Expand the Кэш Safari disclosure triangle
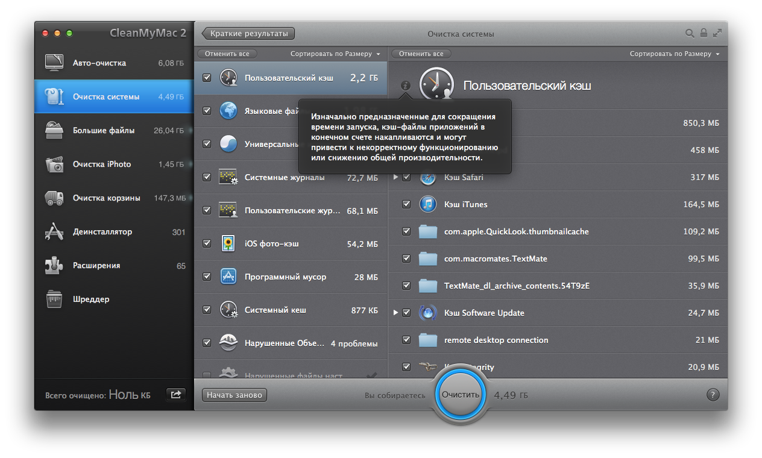Screen dimensions: 762x458 coord(395,177)
